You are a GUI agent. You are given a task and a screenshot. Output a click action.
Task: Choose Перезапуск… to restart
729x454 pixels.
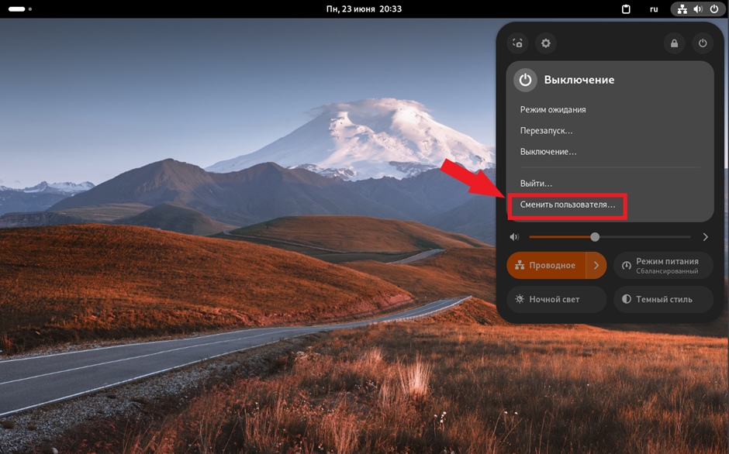[546, 131]
